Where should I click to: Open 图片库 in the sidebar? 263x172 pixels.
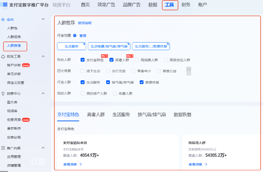tap(12, 102)
